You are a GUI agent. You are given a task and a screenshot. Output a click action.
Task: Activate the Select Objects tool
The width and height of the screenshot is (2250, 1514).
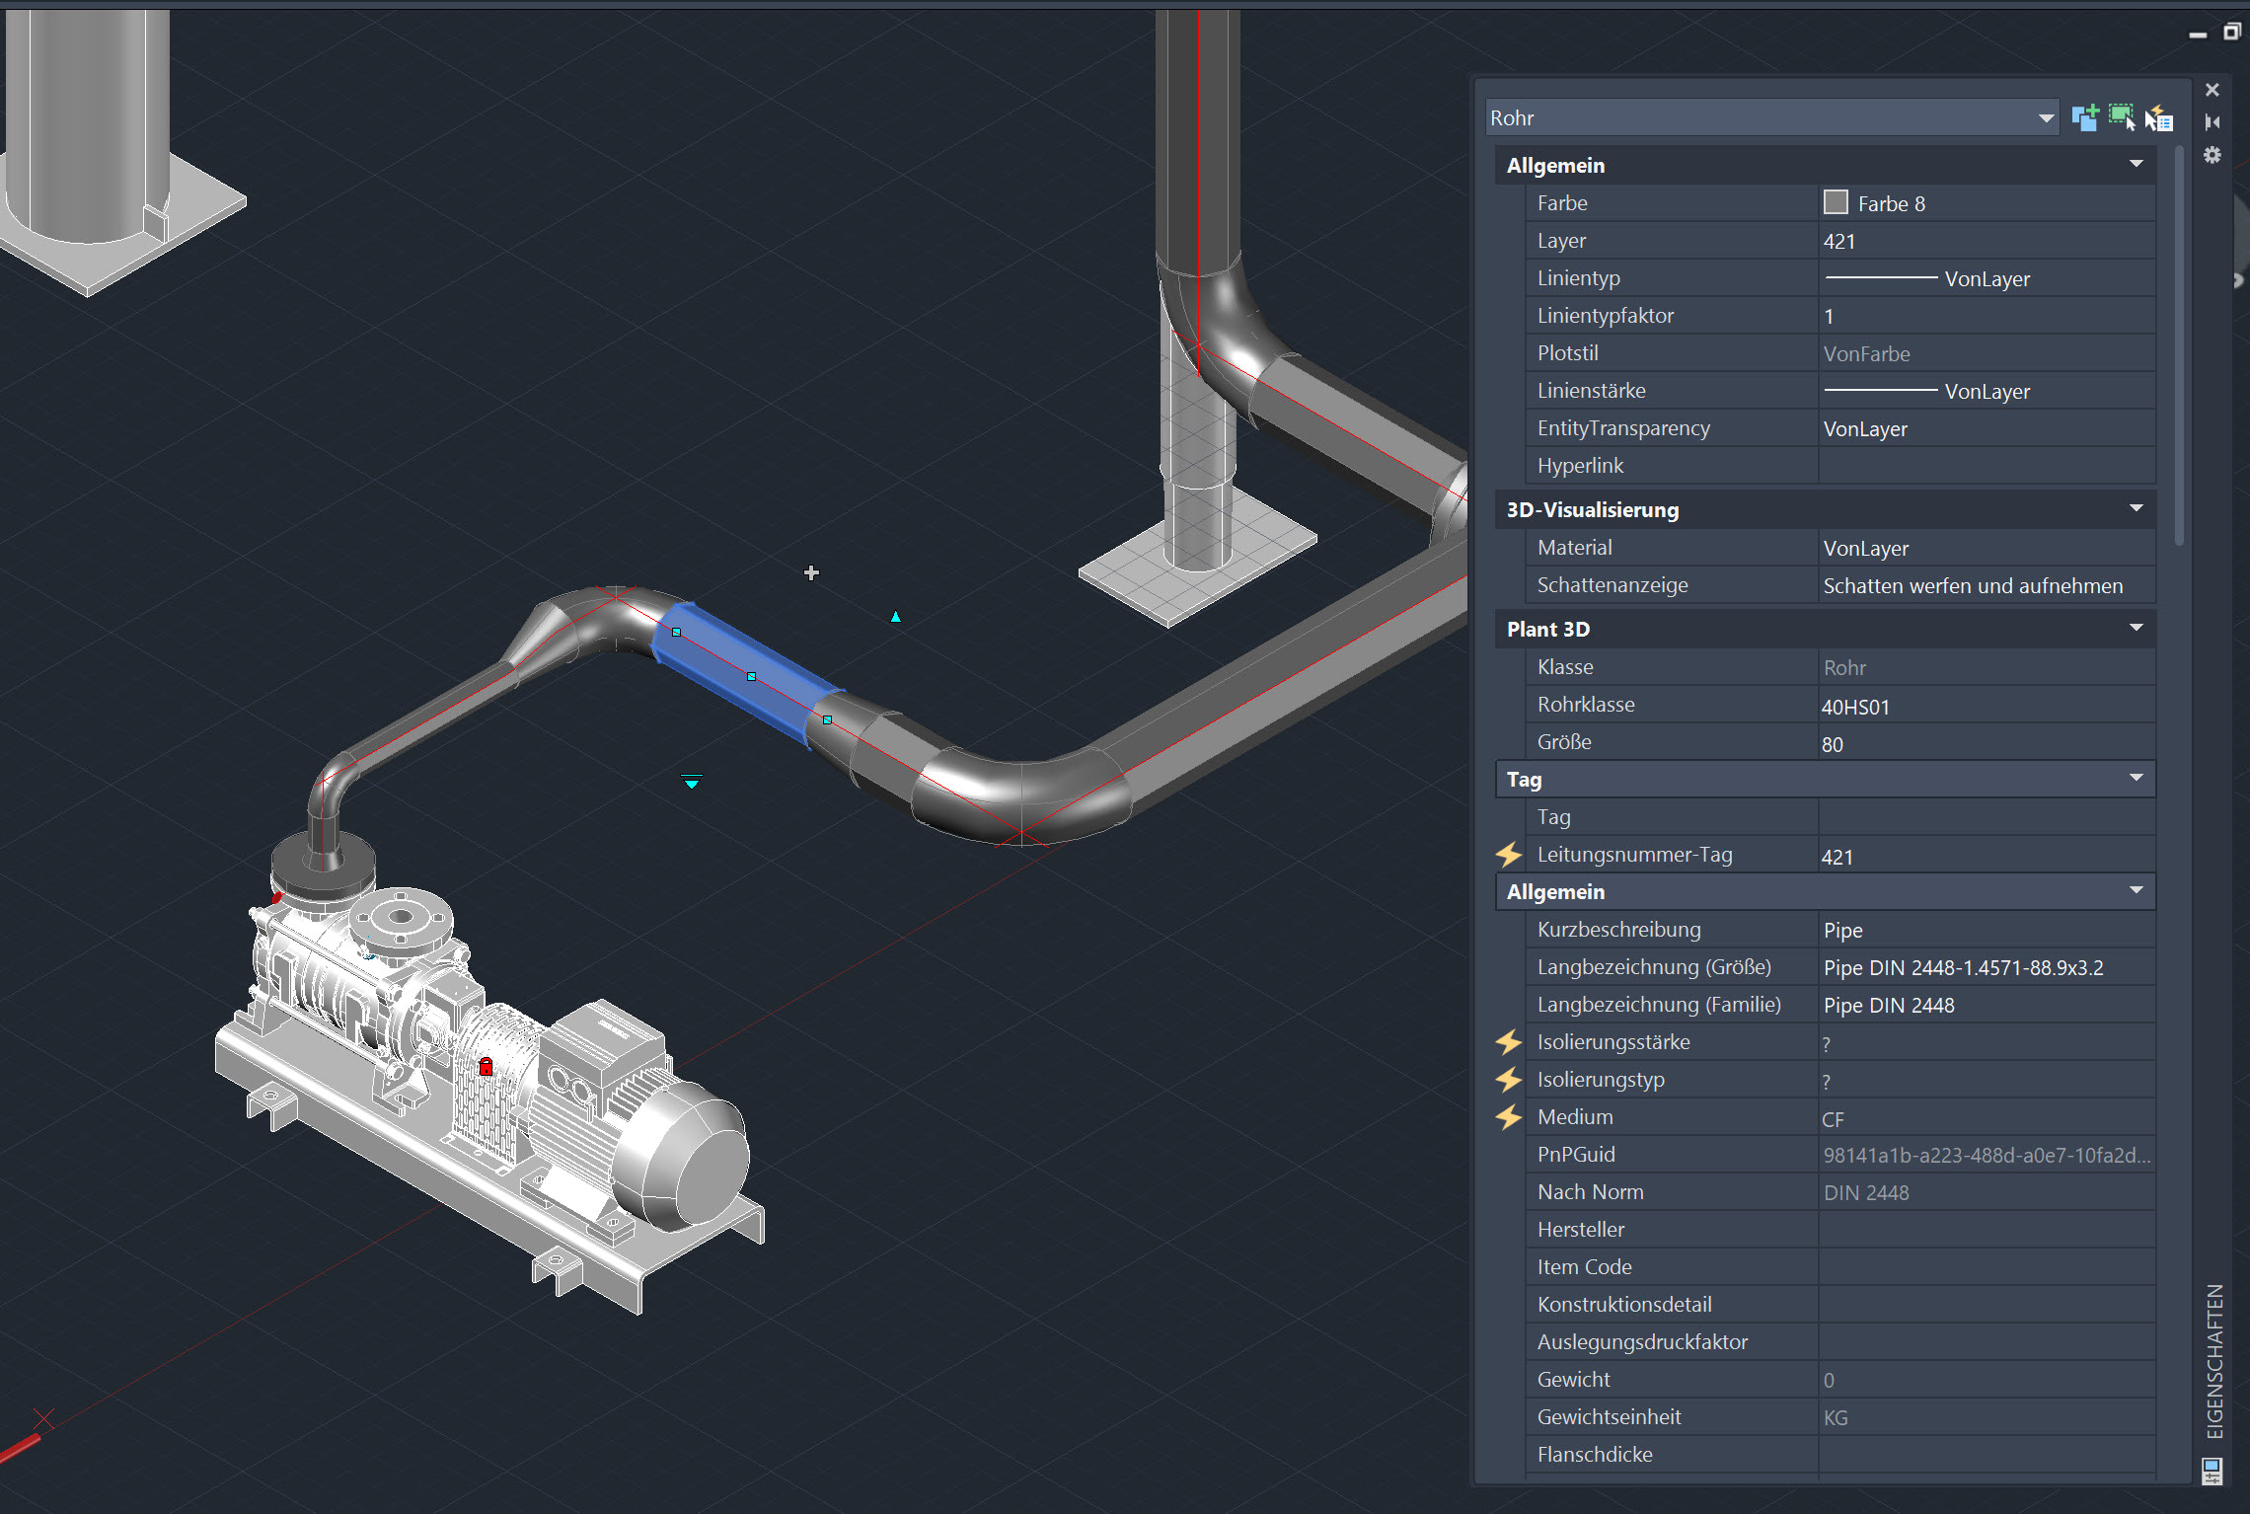tap(2122, 117)
